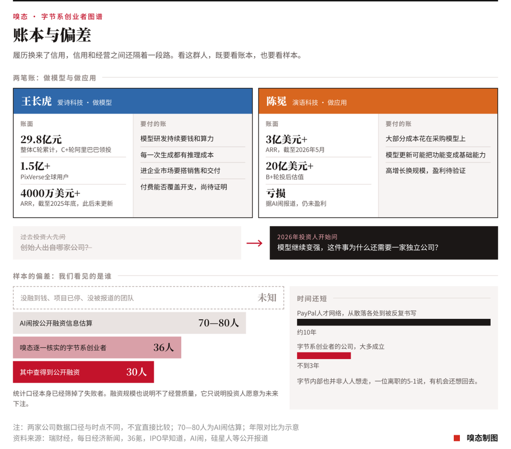
Task: Click section label 样本的偏差：我们看见的是谁
Action: click(62, 276)
